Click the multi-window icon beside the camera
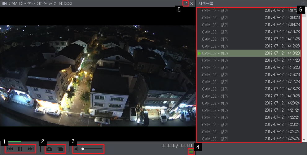The height and width of the screenshot is (155, 307). pos(60,149)
